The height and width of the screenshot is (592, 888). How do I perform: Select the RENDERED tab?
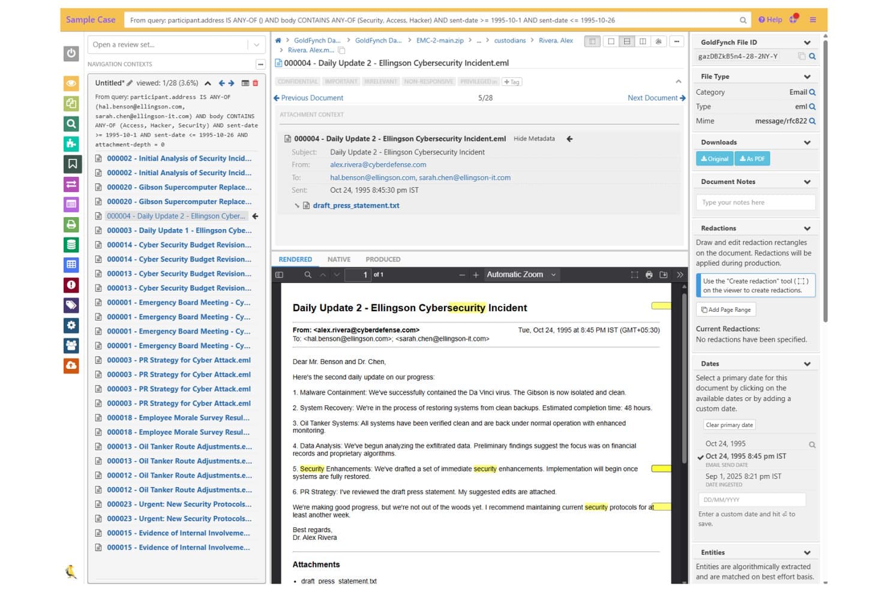click(295, 260)
